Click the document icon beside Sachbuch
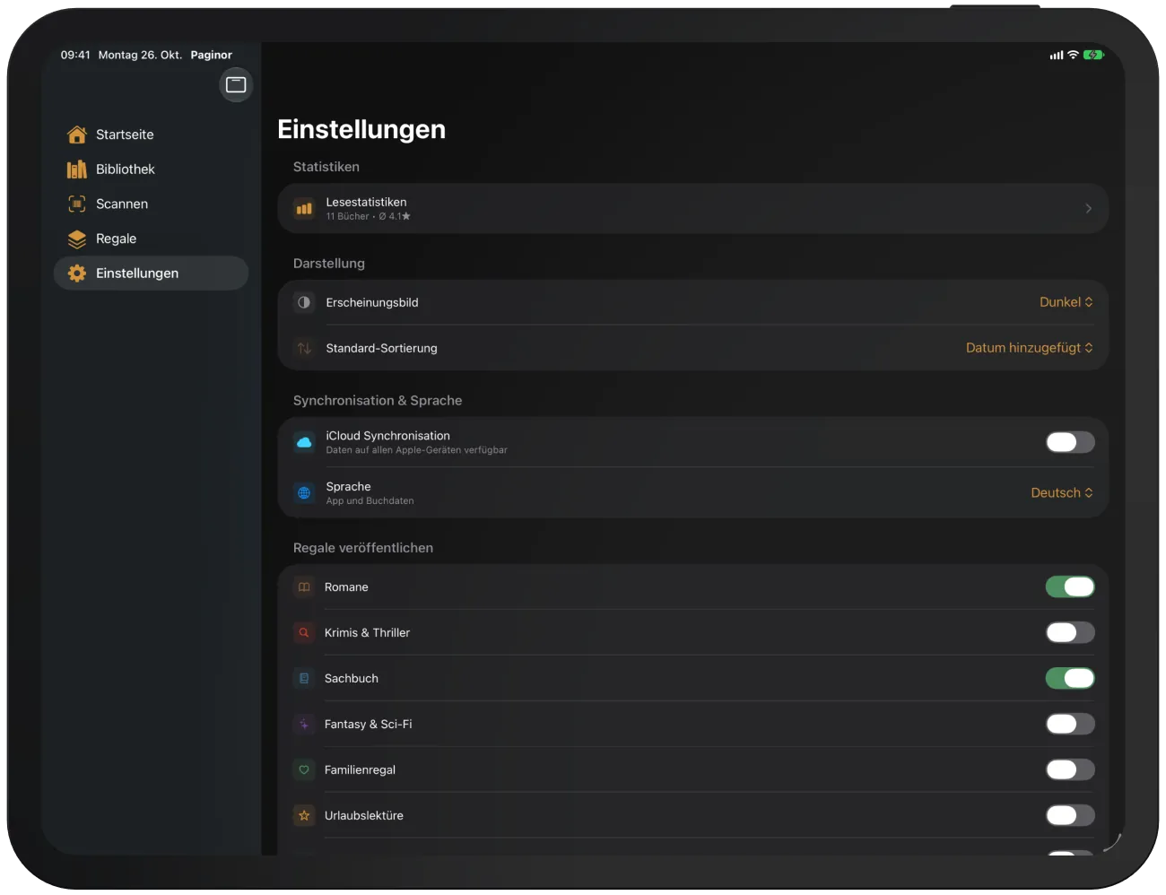The height and width of the screenshot is (895, 1166). (304, 679)
